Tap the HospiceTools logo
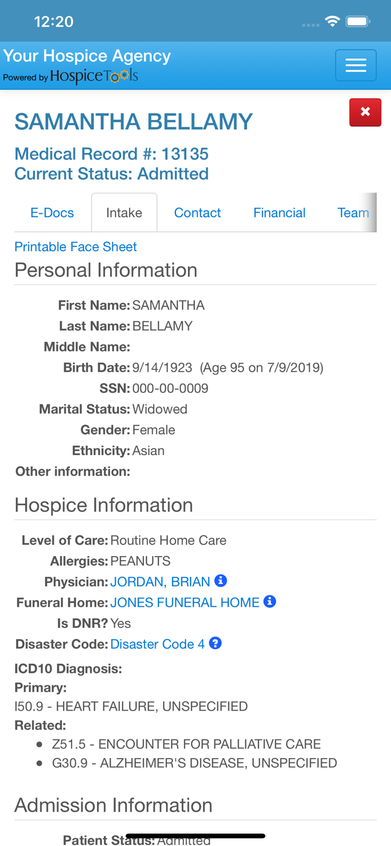 (x=94, y=77)
